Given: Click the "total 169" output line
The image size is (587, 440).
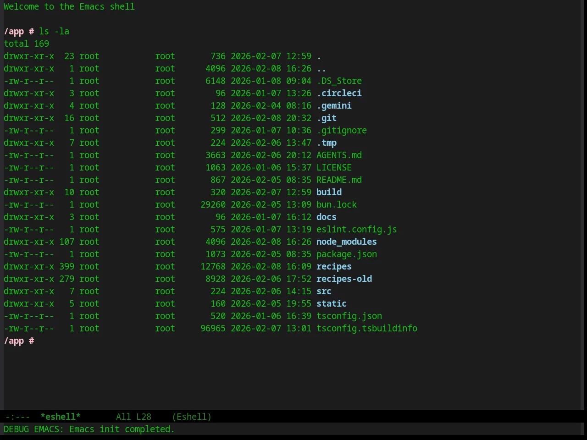Looking at the screenshot, I should coord(27,44).
